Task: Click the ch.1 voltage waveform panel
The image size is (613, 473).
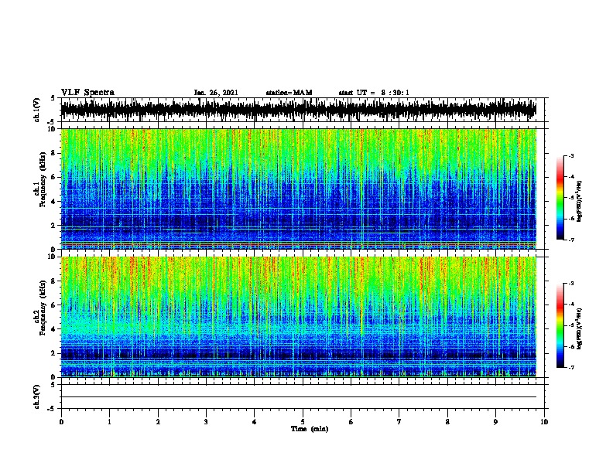Action: (302, 110)
